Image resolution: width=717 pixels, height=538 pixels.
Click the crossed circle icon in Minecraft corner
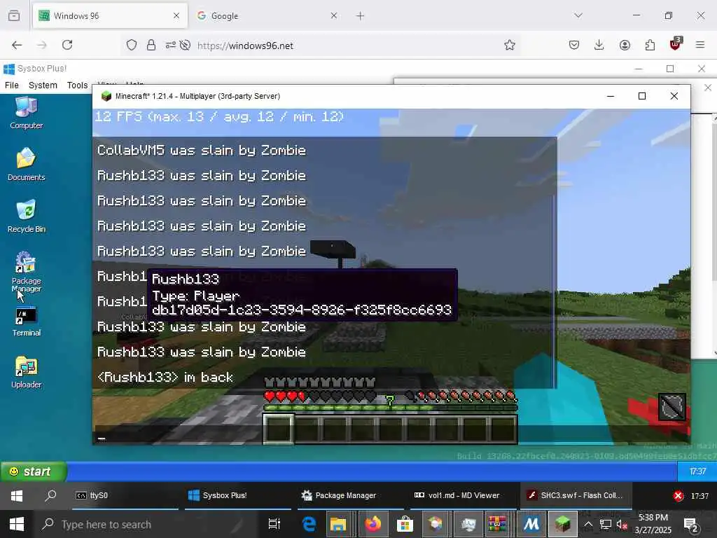671,406
